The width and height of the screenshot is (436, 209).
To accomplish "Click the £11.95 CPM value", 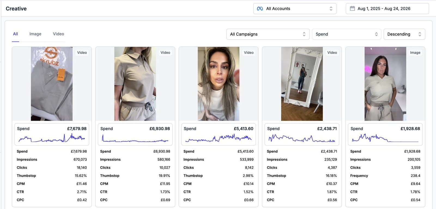I will [165, 184].
